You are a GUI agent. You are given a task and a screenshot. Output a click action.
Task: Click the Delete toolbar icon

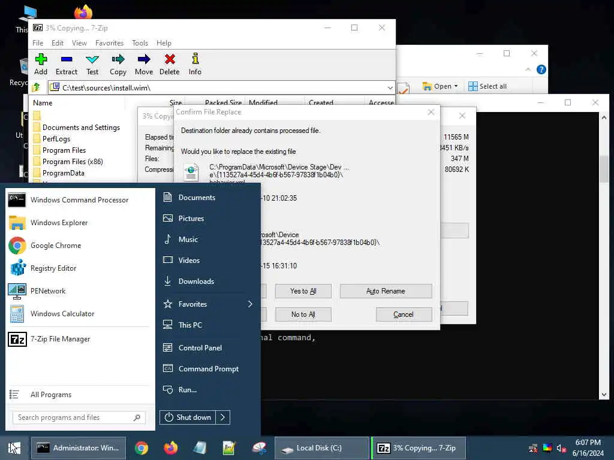[170, 64]
